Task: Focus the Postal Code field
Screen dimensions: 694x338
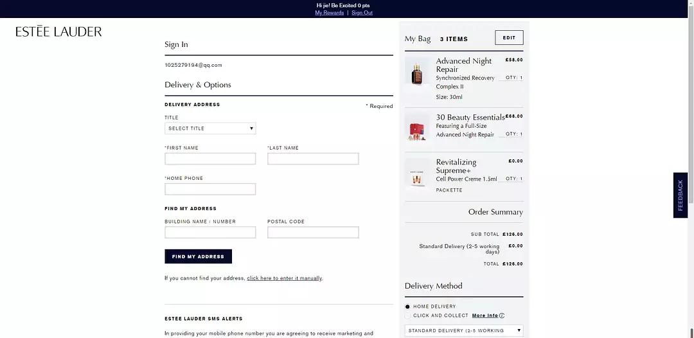Action: [x=313, y=233]
